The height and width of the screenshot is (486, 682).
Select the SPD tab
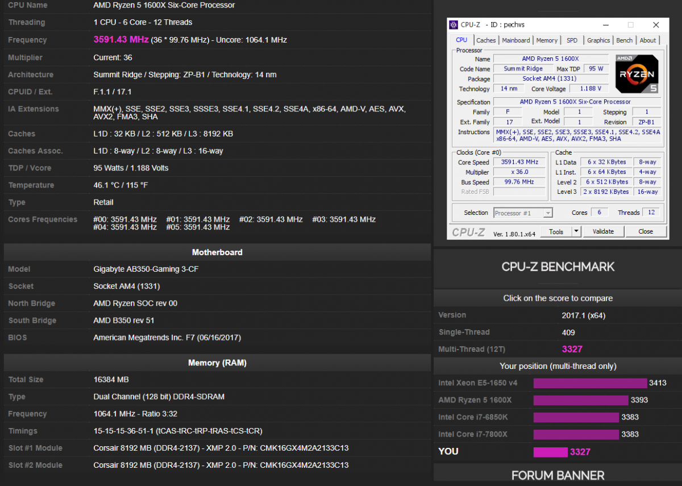click(x=572, y=40)
